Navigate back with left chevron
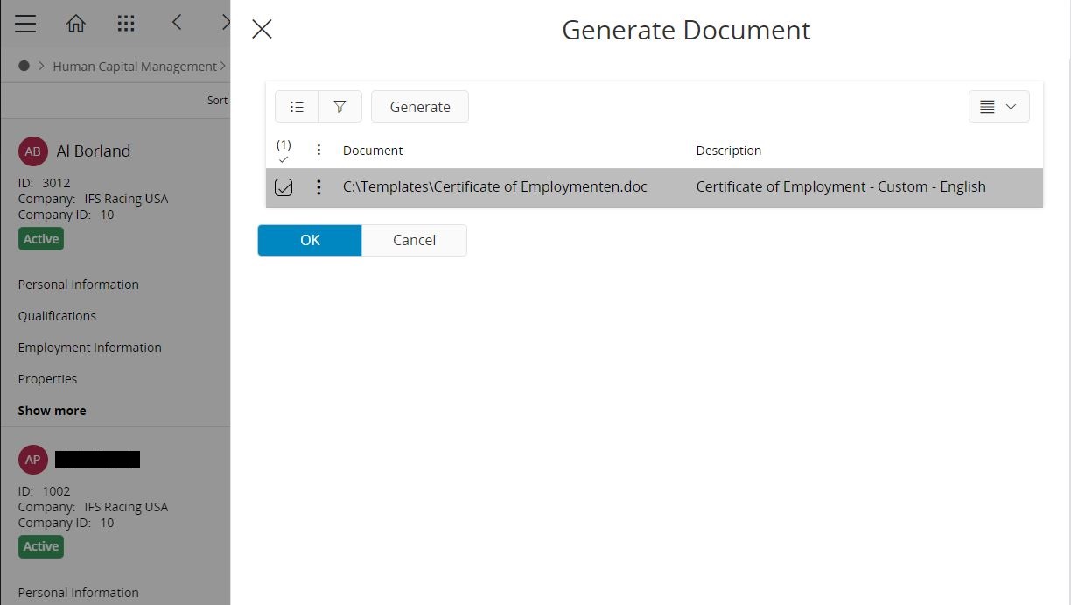Image resolution: width=1071 pixels, height=605 pixels. (x=177, y=23)
